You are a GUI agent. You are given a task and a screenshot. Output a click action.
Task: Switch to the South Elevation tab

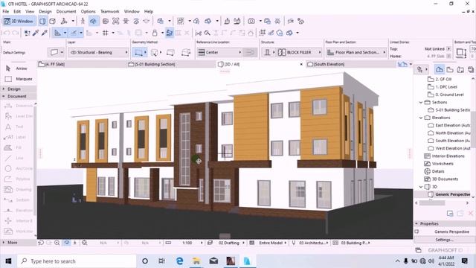pos(350,64)
